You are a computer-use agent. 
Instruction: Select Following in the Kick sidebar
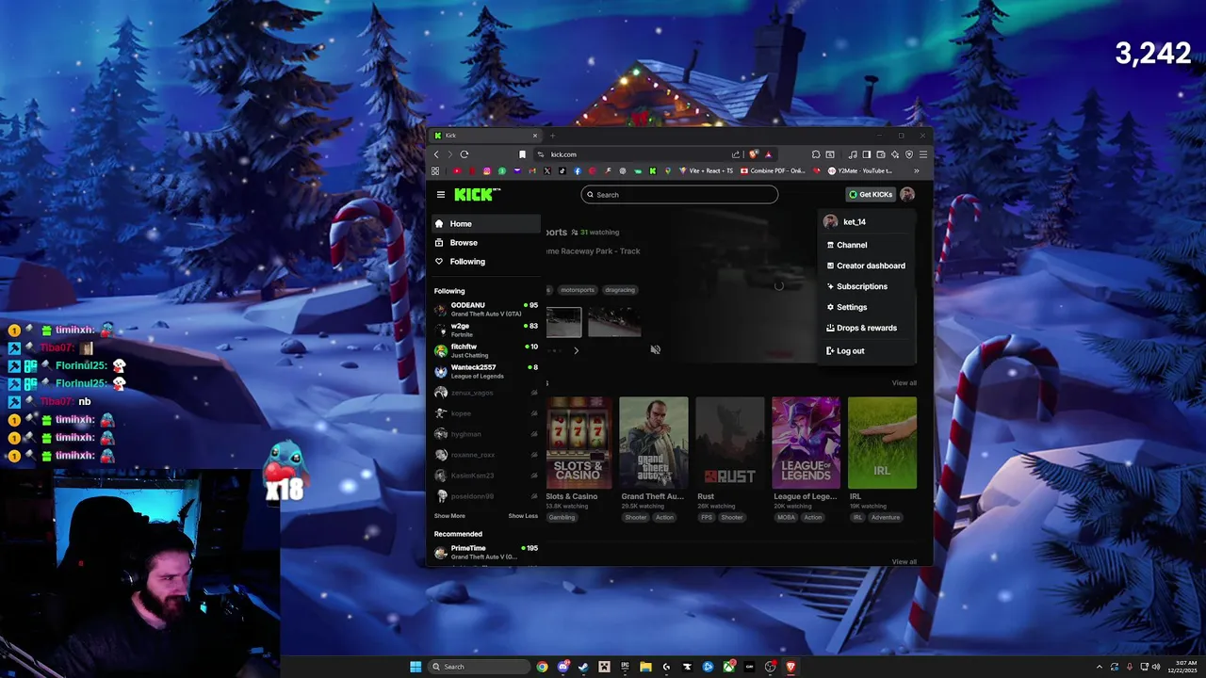tap(485, 261)
